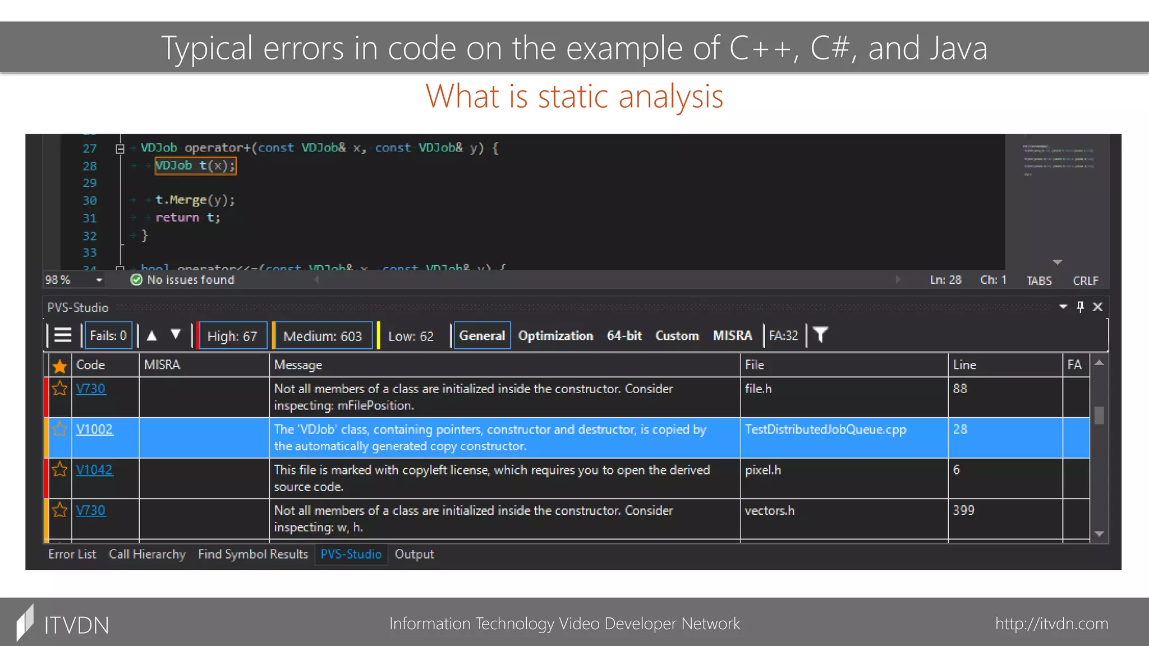Open V730 link for vectors.h

(91, 510)
